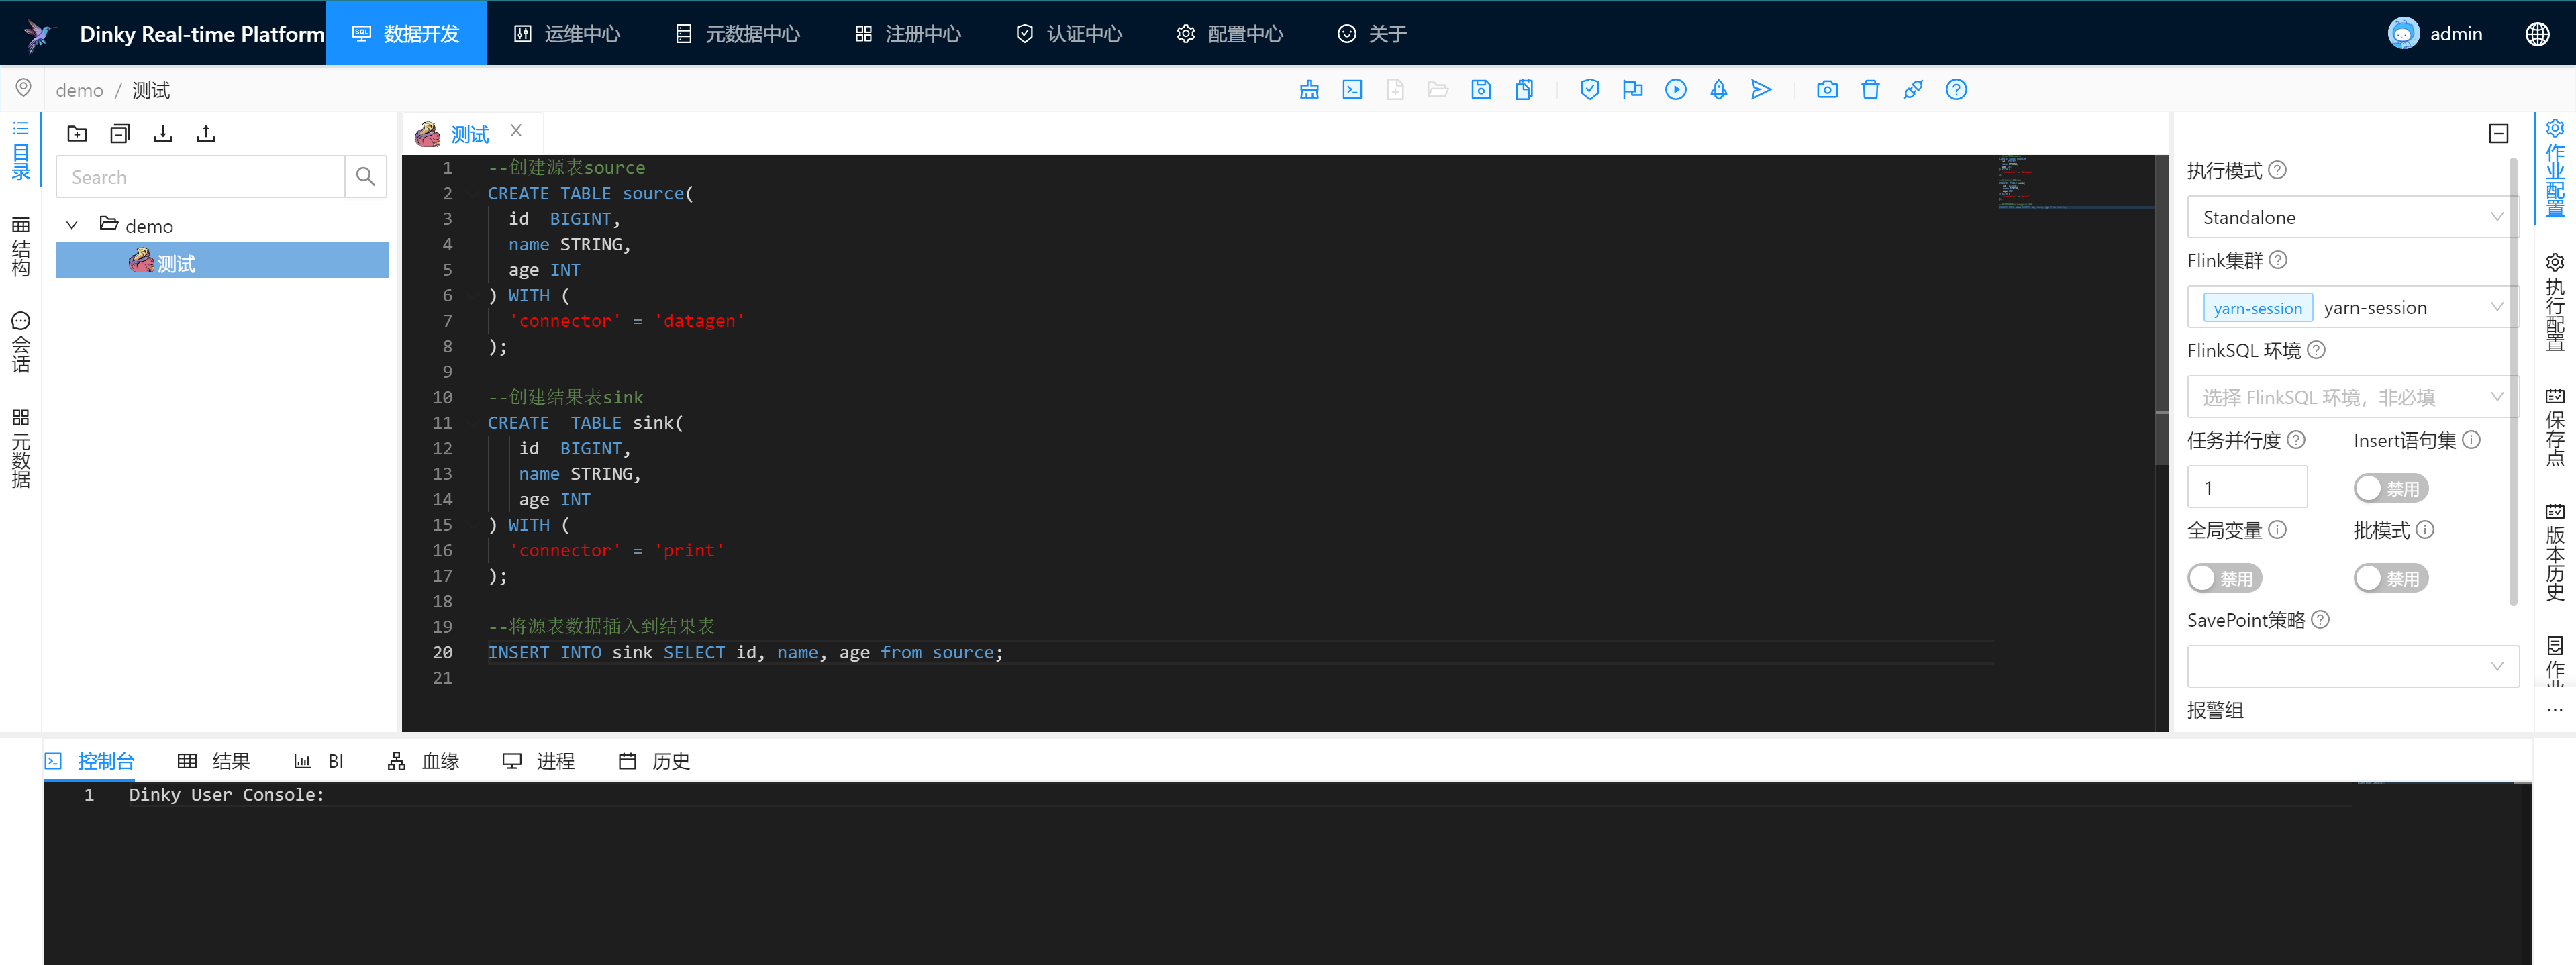The width and height of the screenshot is (2576, 965).
Task: Click the help question mark toolbar icon
Action: point(1956,90)
